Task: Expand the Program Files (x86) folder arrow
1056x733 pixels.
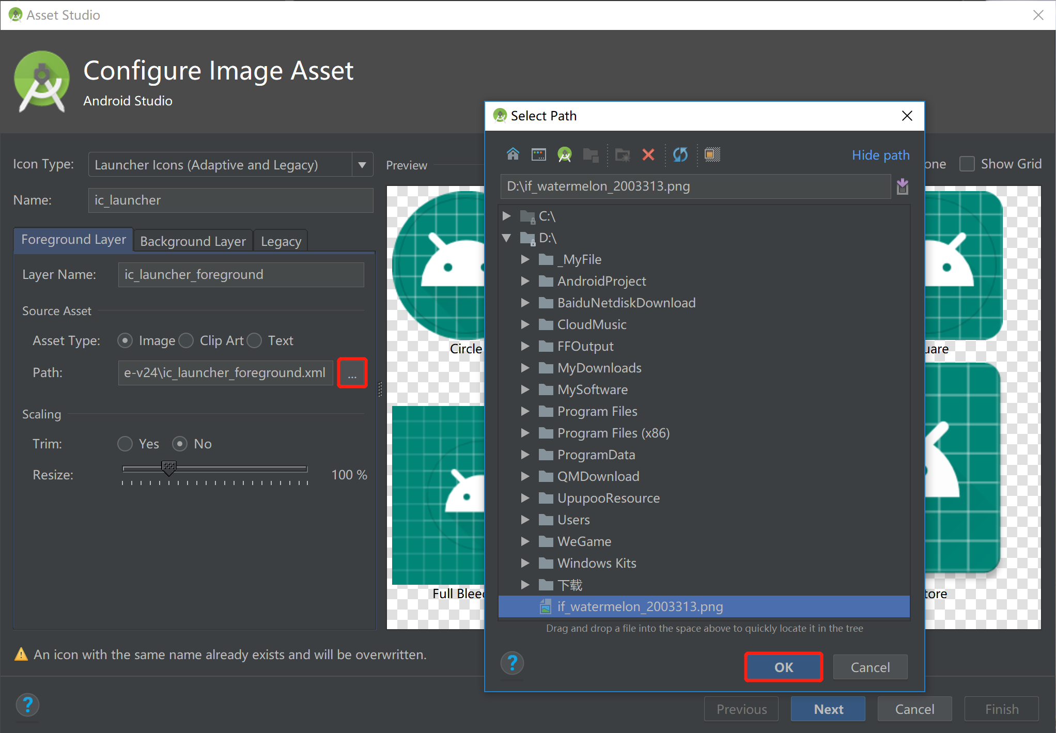Action: click(x=525, y=433)
